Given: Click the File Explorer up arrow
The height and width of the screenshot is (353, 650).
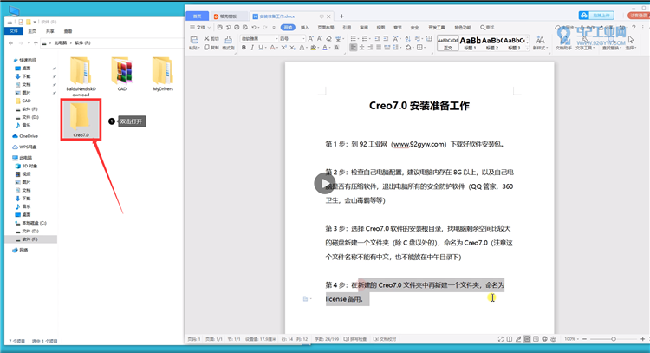Looking at the screenshot, I should pyautogui.click(x=36, y=43).
